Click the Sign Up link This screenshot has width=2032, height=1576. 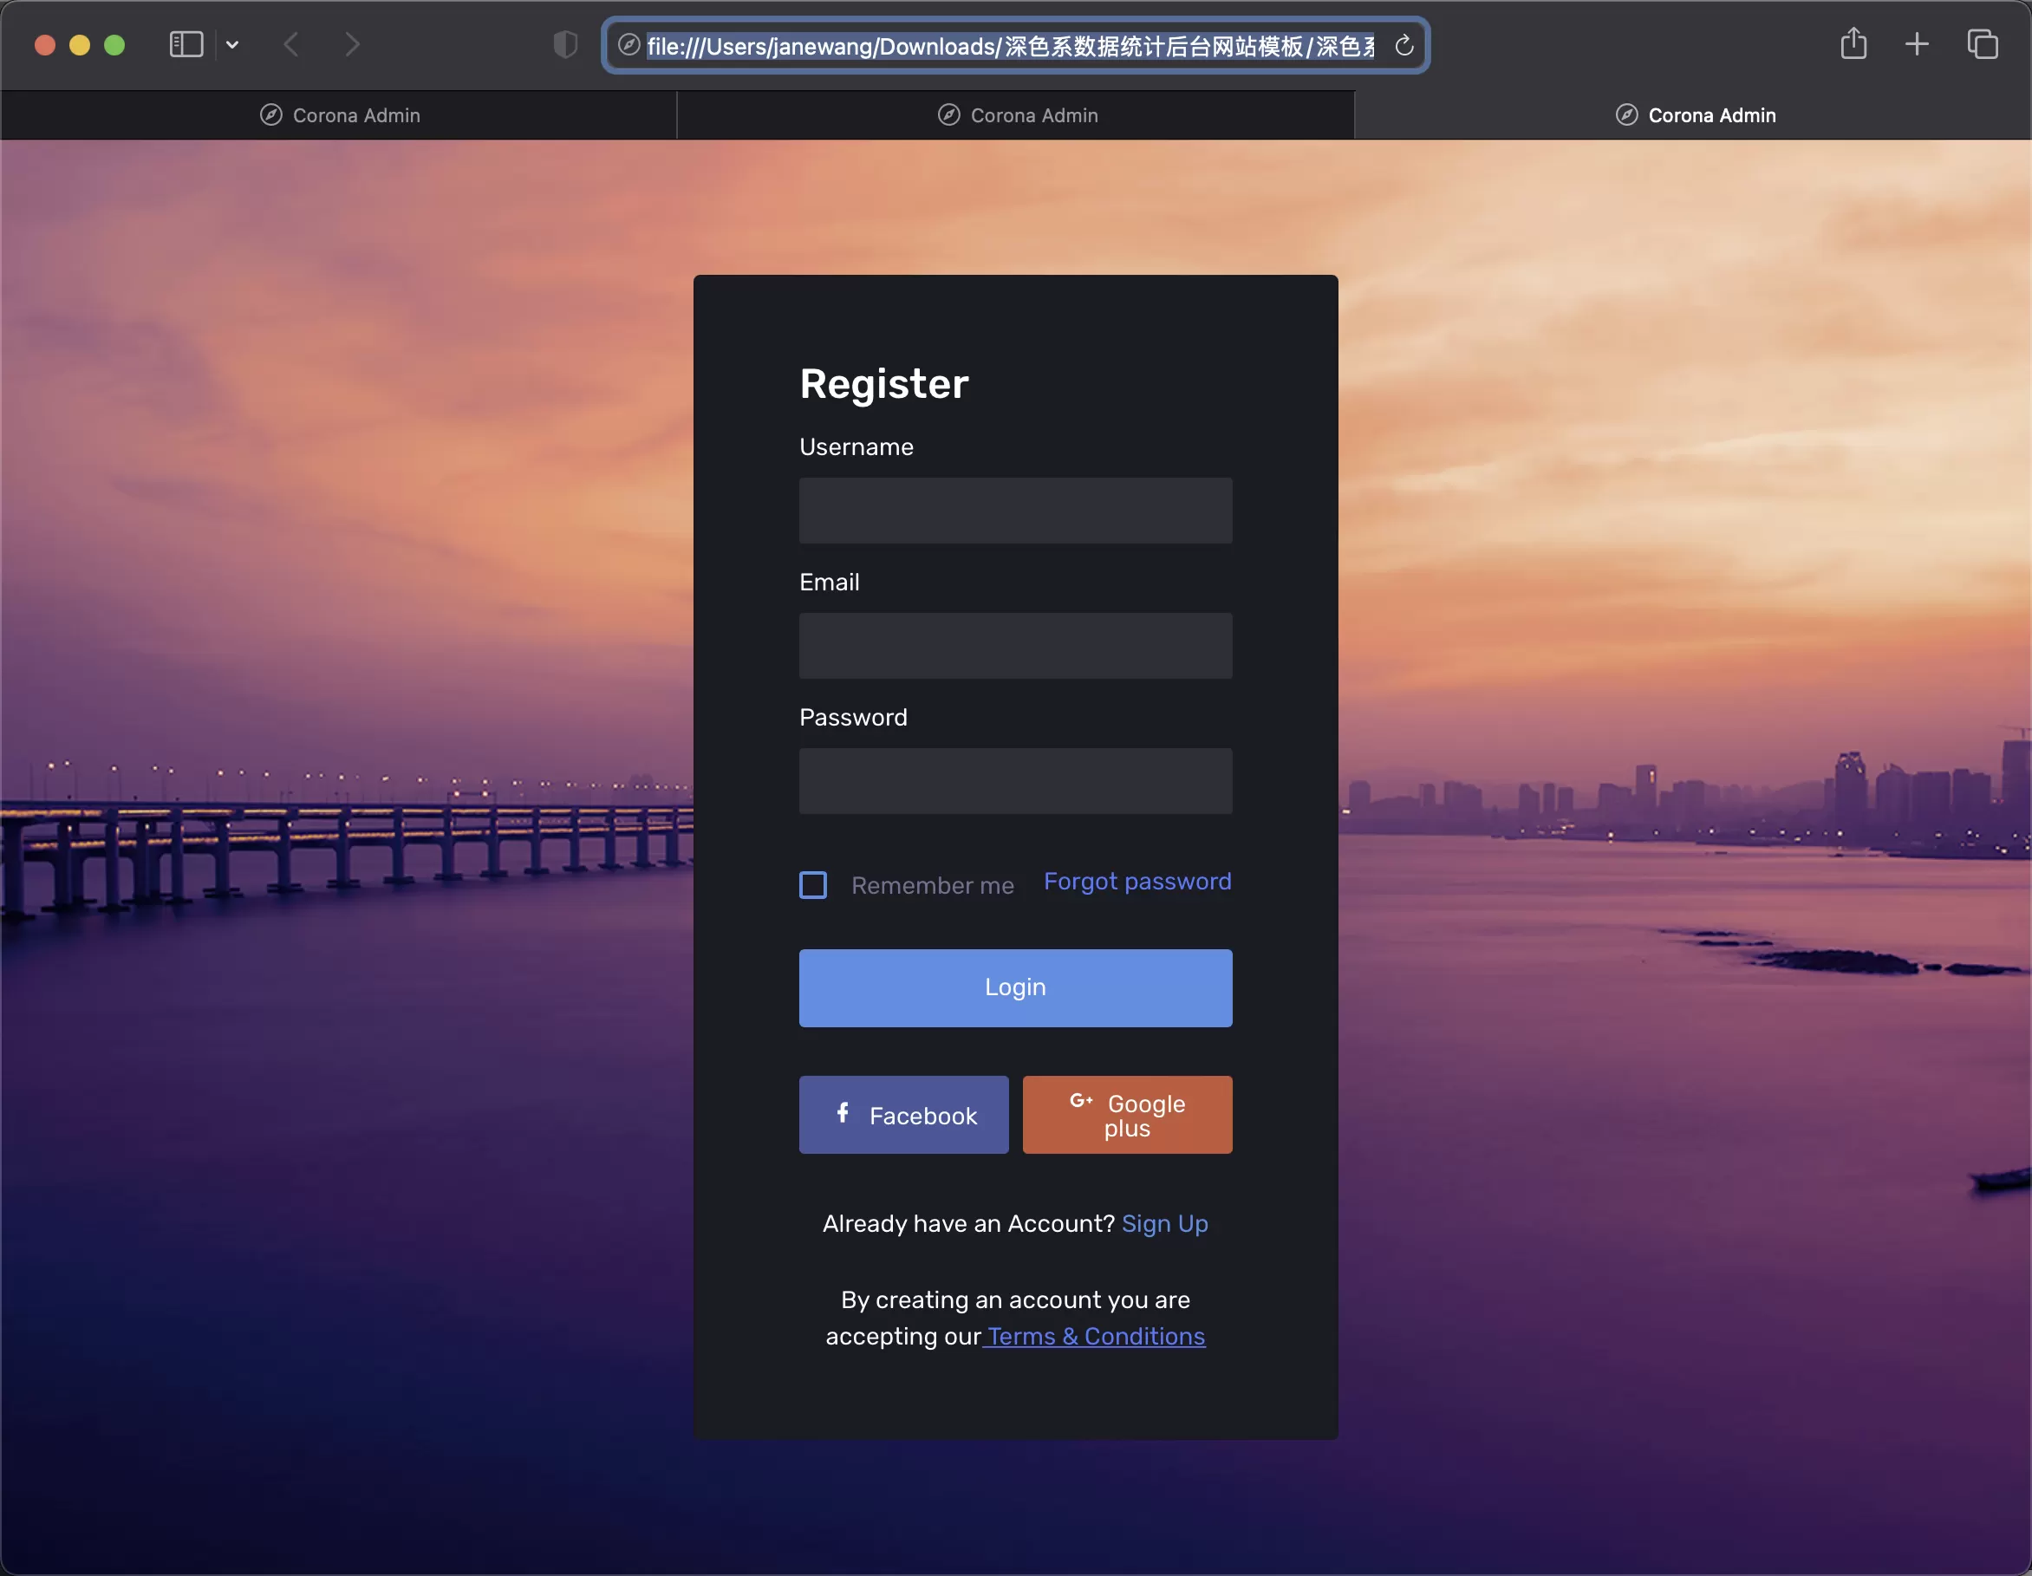point(1164,1223)
